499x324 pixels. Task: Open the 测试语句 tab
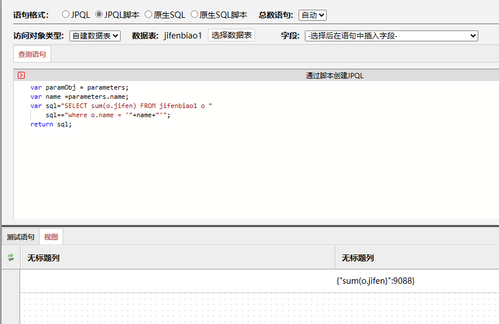(x=21, y=237)
